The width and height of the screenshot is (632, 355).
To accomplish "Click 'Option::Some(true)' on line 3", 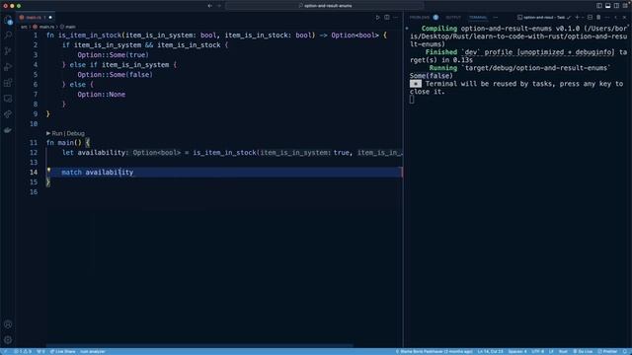I will click(x=114, y=55).
